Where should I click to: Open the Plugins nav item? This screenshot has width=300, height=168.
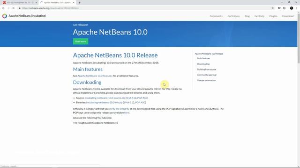pyautogui.click(x=273, y=16)
